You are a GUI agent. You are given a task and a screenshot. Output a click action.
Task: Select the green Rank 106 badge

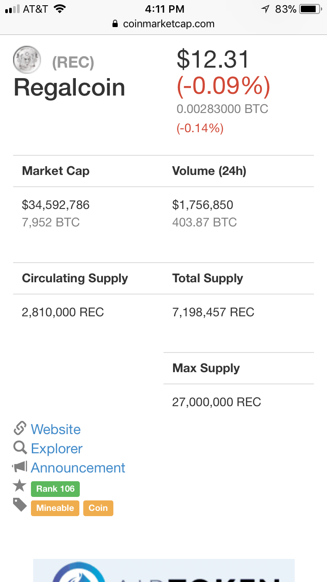coord(55,489)
